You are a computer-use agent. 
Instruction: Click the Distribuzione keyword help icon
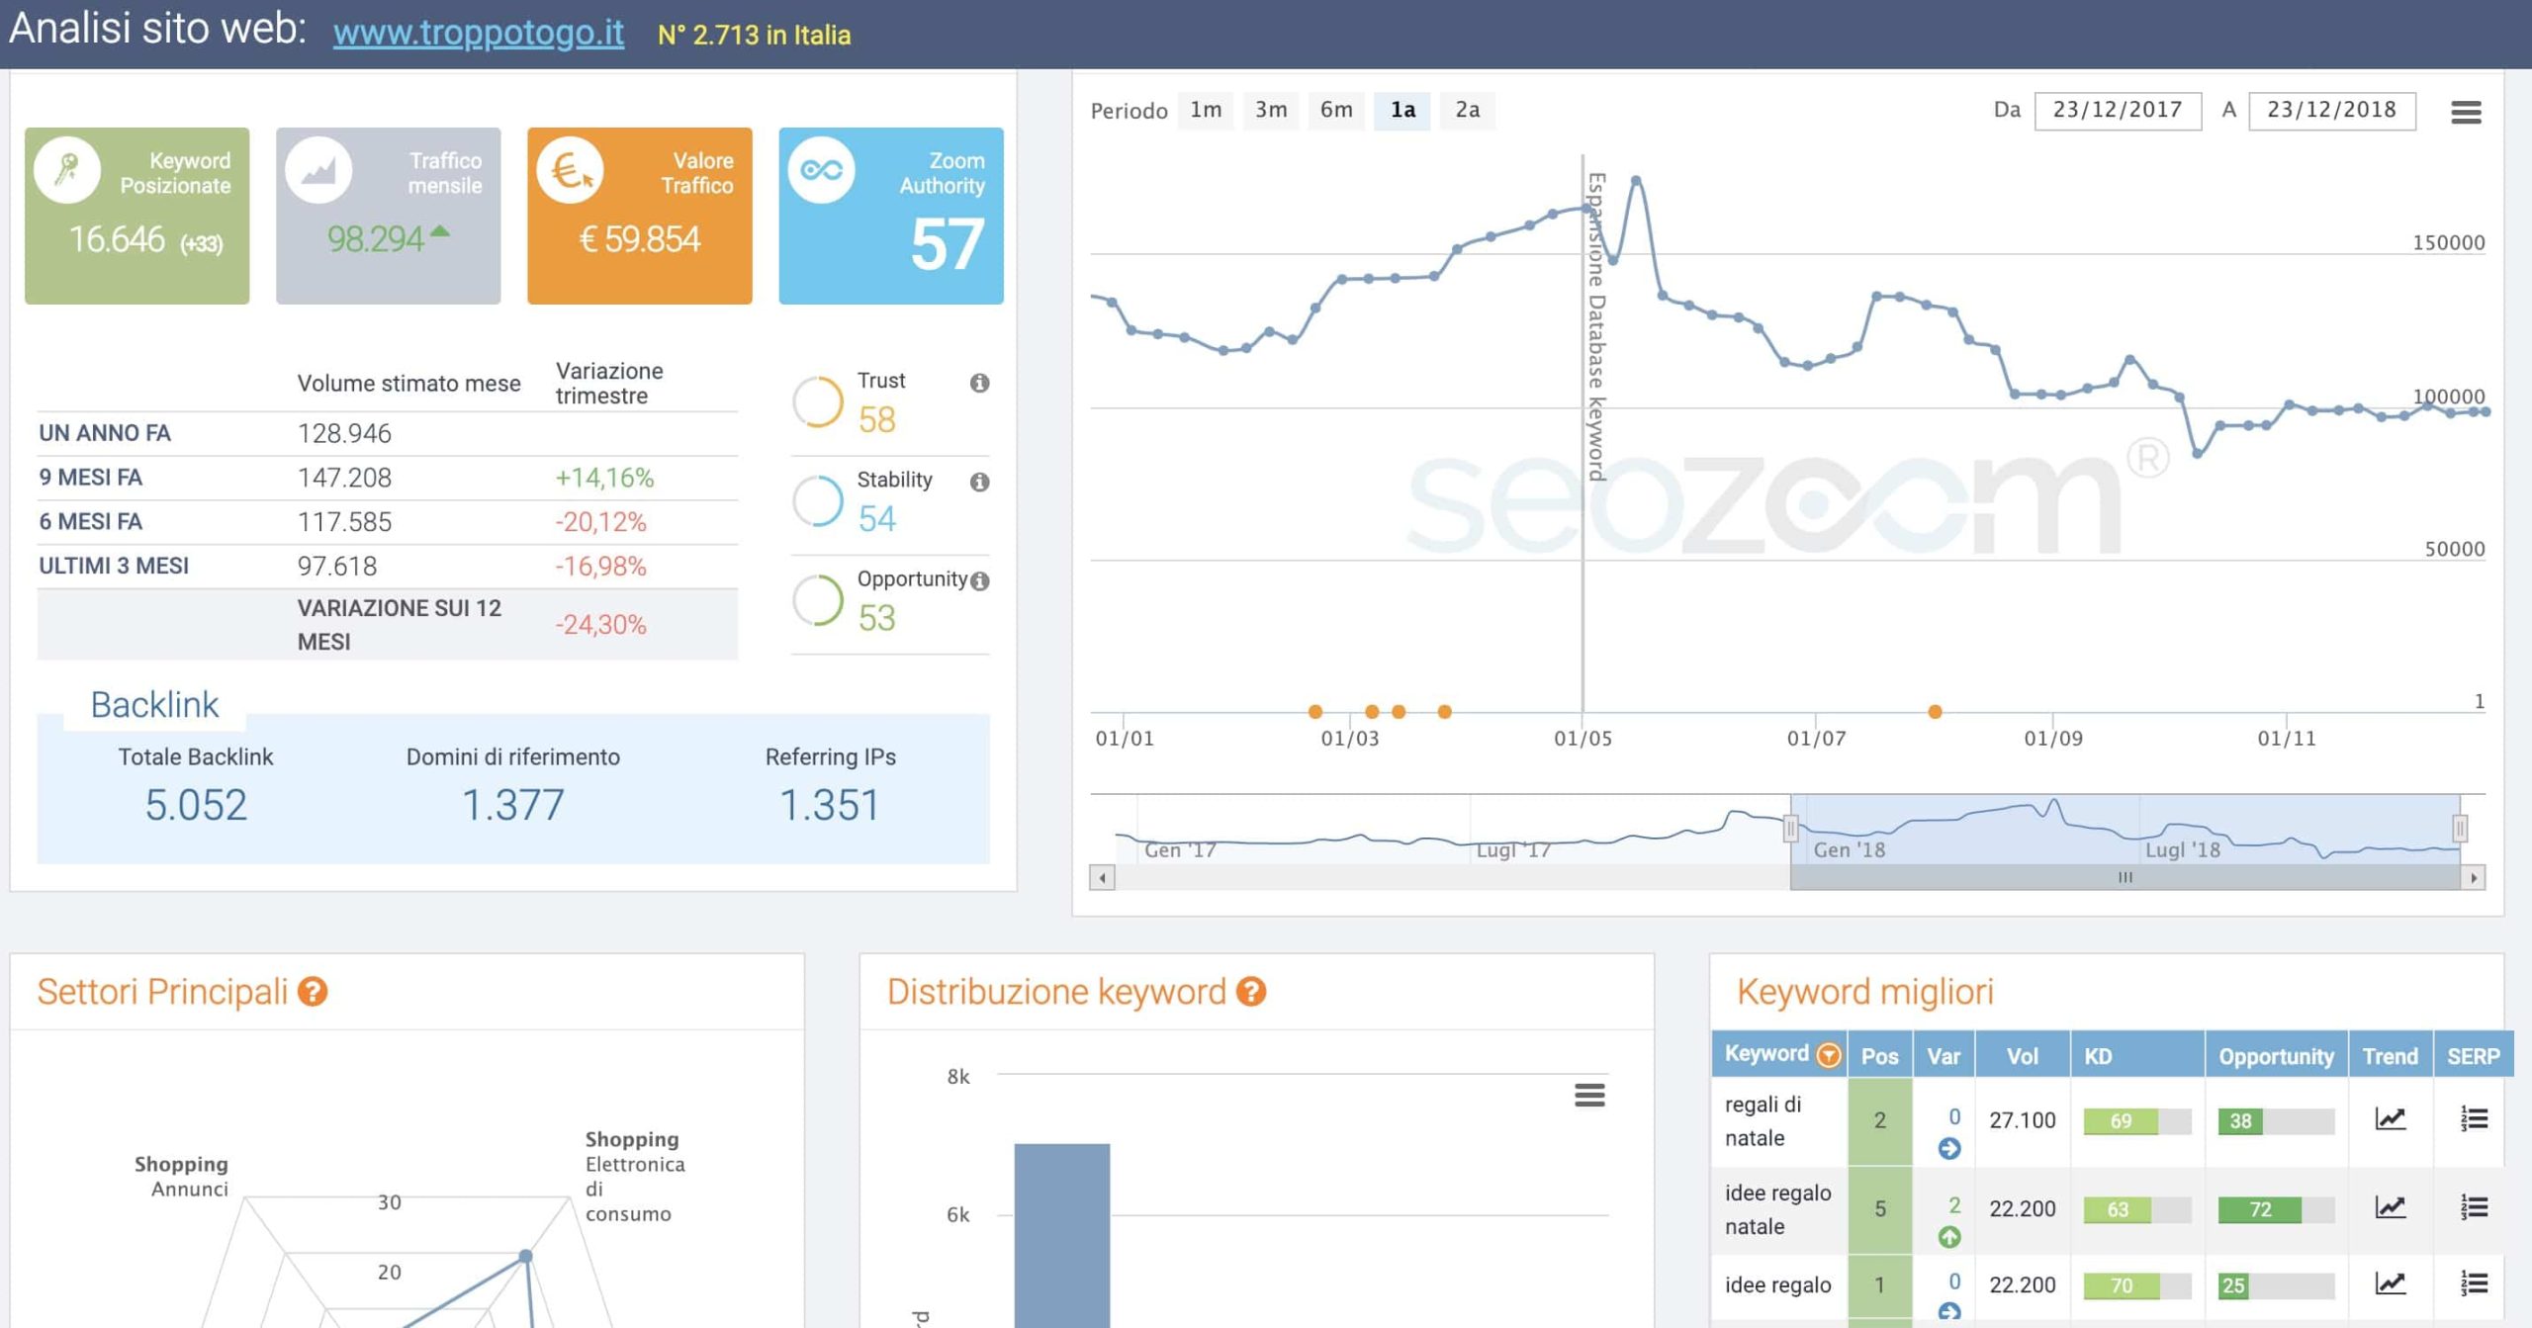[1250, 991]
